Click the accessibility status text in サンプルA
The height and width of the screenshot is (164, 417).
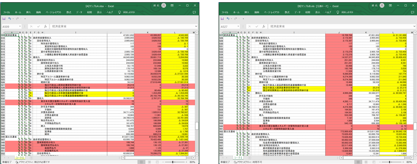pos(33,162)
